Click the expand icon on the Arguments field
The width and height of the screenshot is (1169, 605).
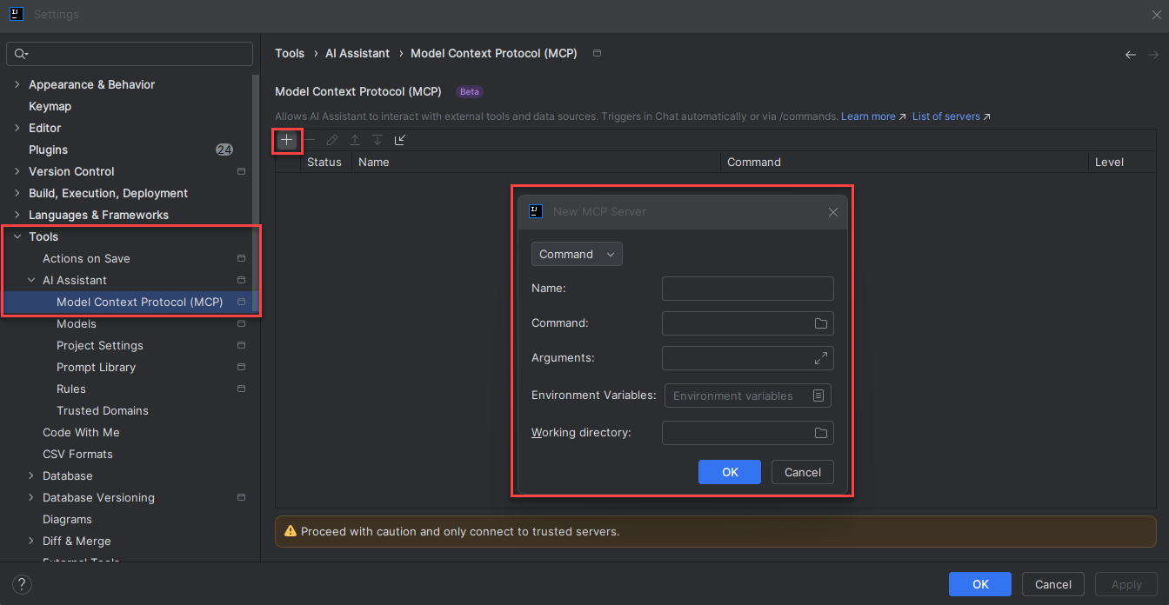[820, 357]
